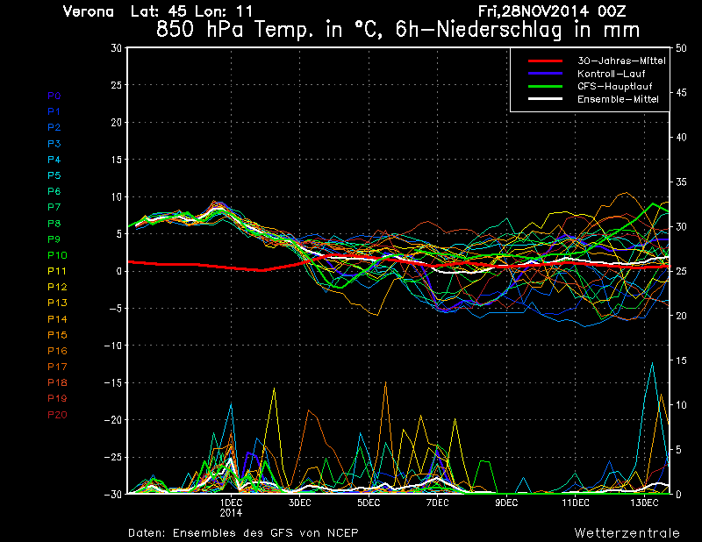Click the 'Fri,28NOV2014 00Z' run date text
Screen dimensions: 702x542
(x=552, y=11)
